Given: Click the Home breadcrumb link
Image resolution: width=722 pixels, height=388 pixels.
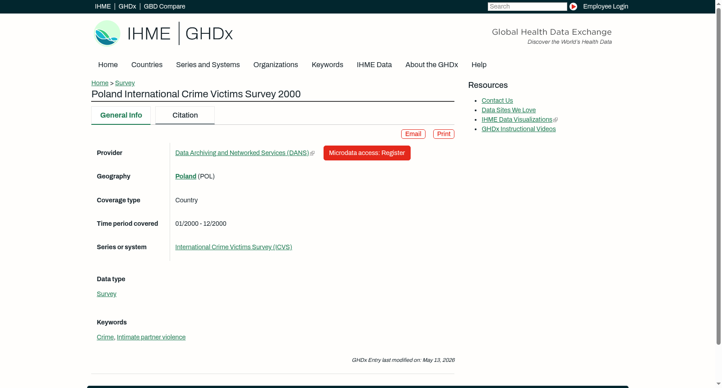Looking at the screenshot, I should click(100, 83).
